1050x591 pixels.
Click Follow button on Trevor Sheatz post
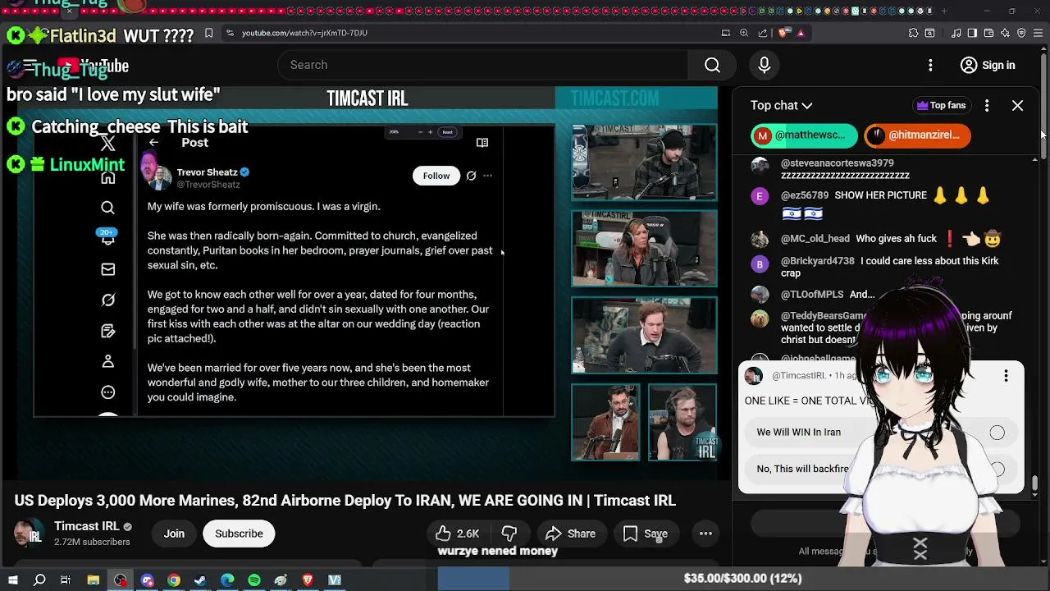[436, 176]
